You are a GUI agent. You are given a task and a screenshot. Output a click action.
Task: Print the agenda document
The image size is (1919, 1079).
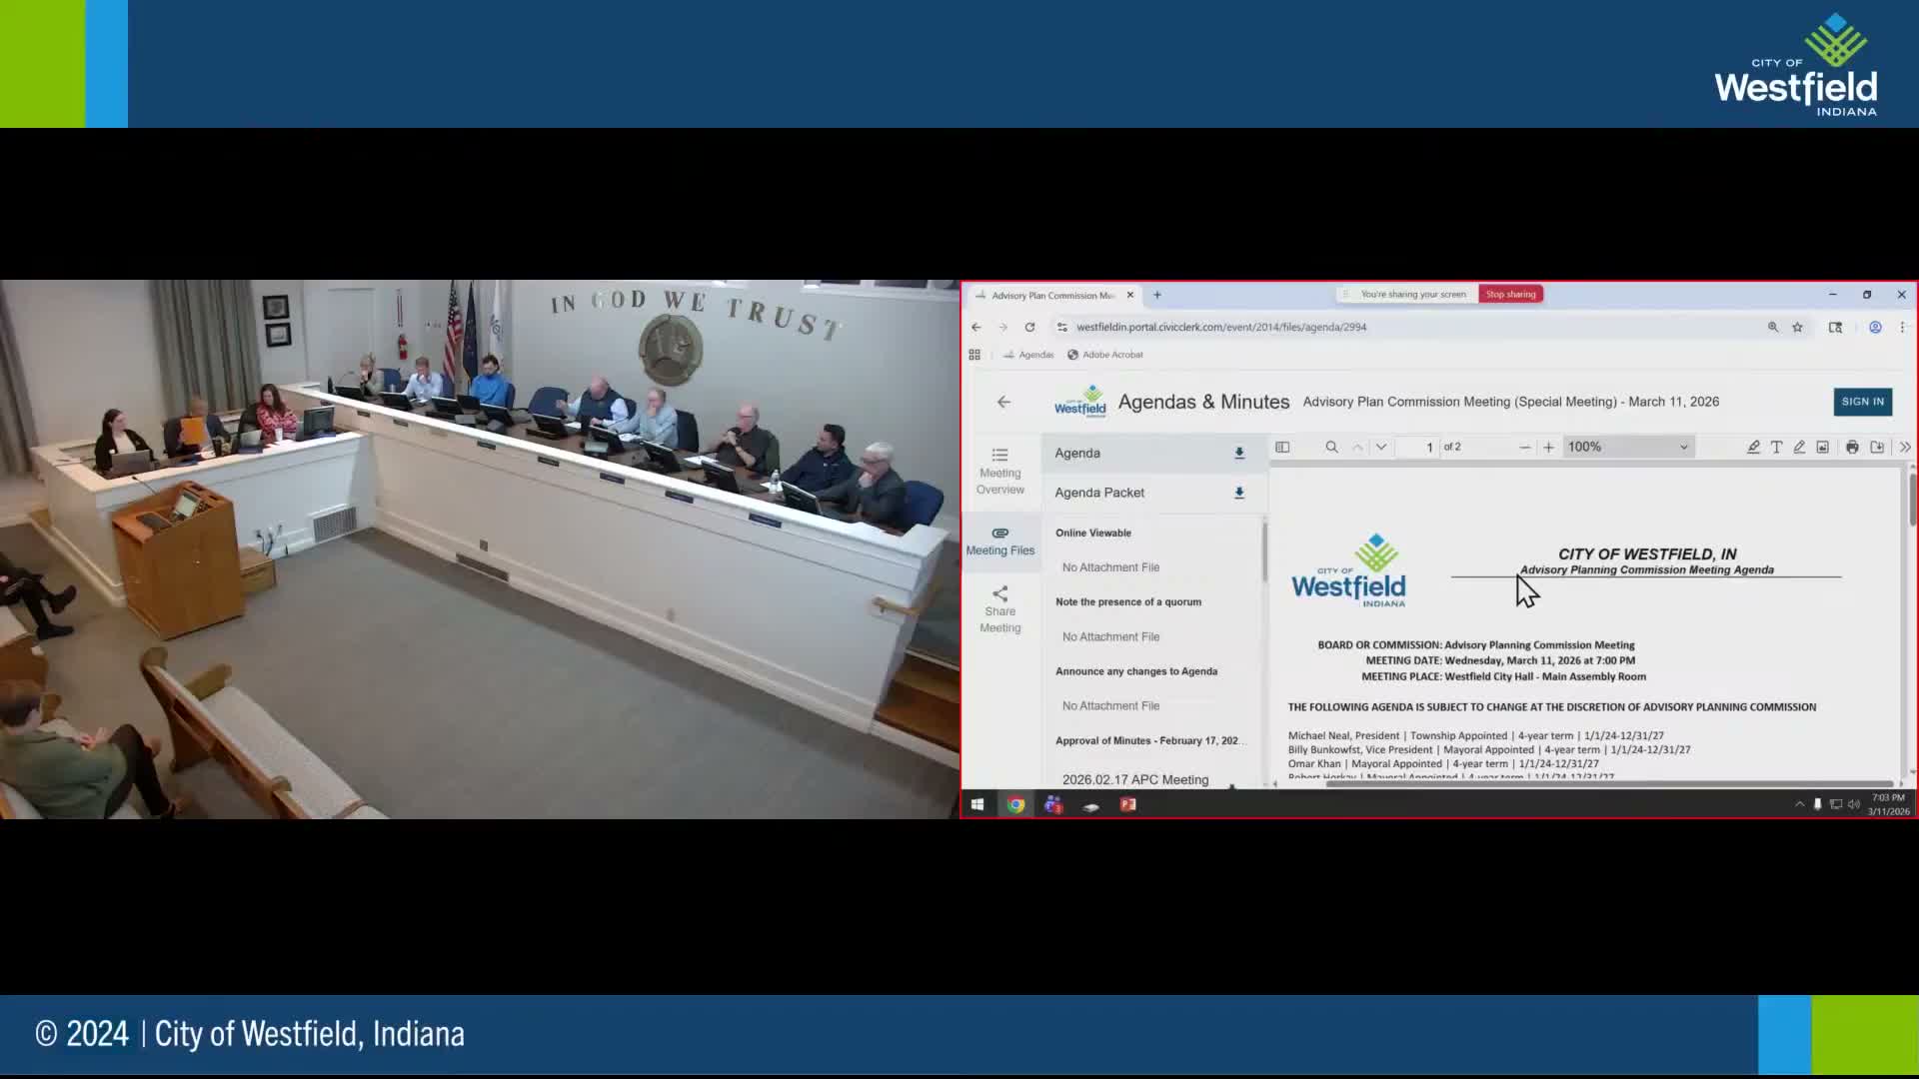tap(1852, 447)
